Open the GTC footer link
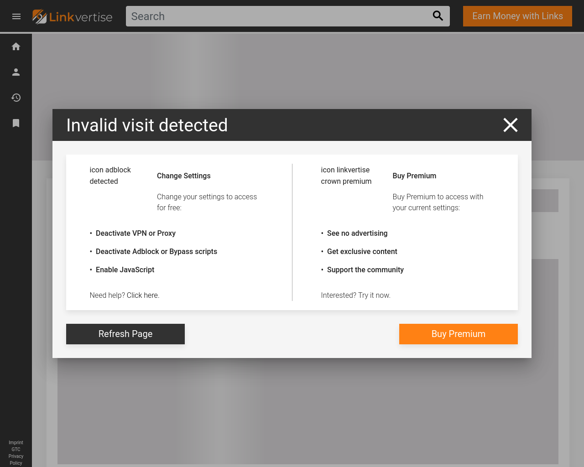 (x=16, y=449)
